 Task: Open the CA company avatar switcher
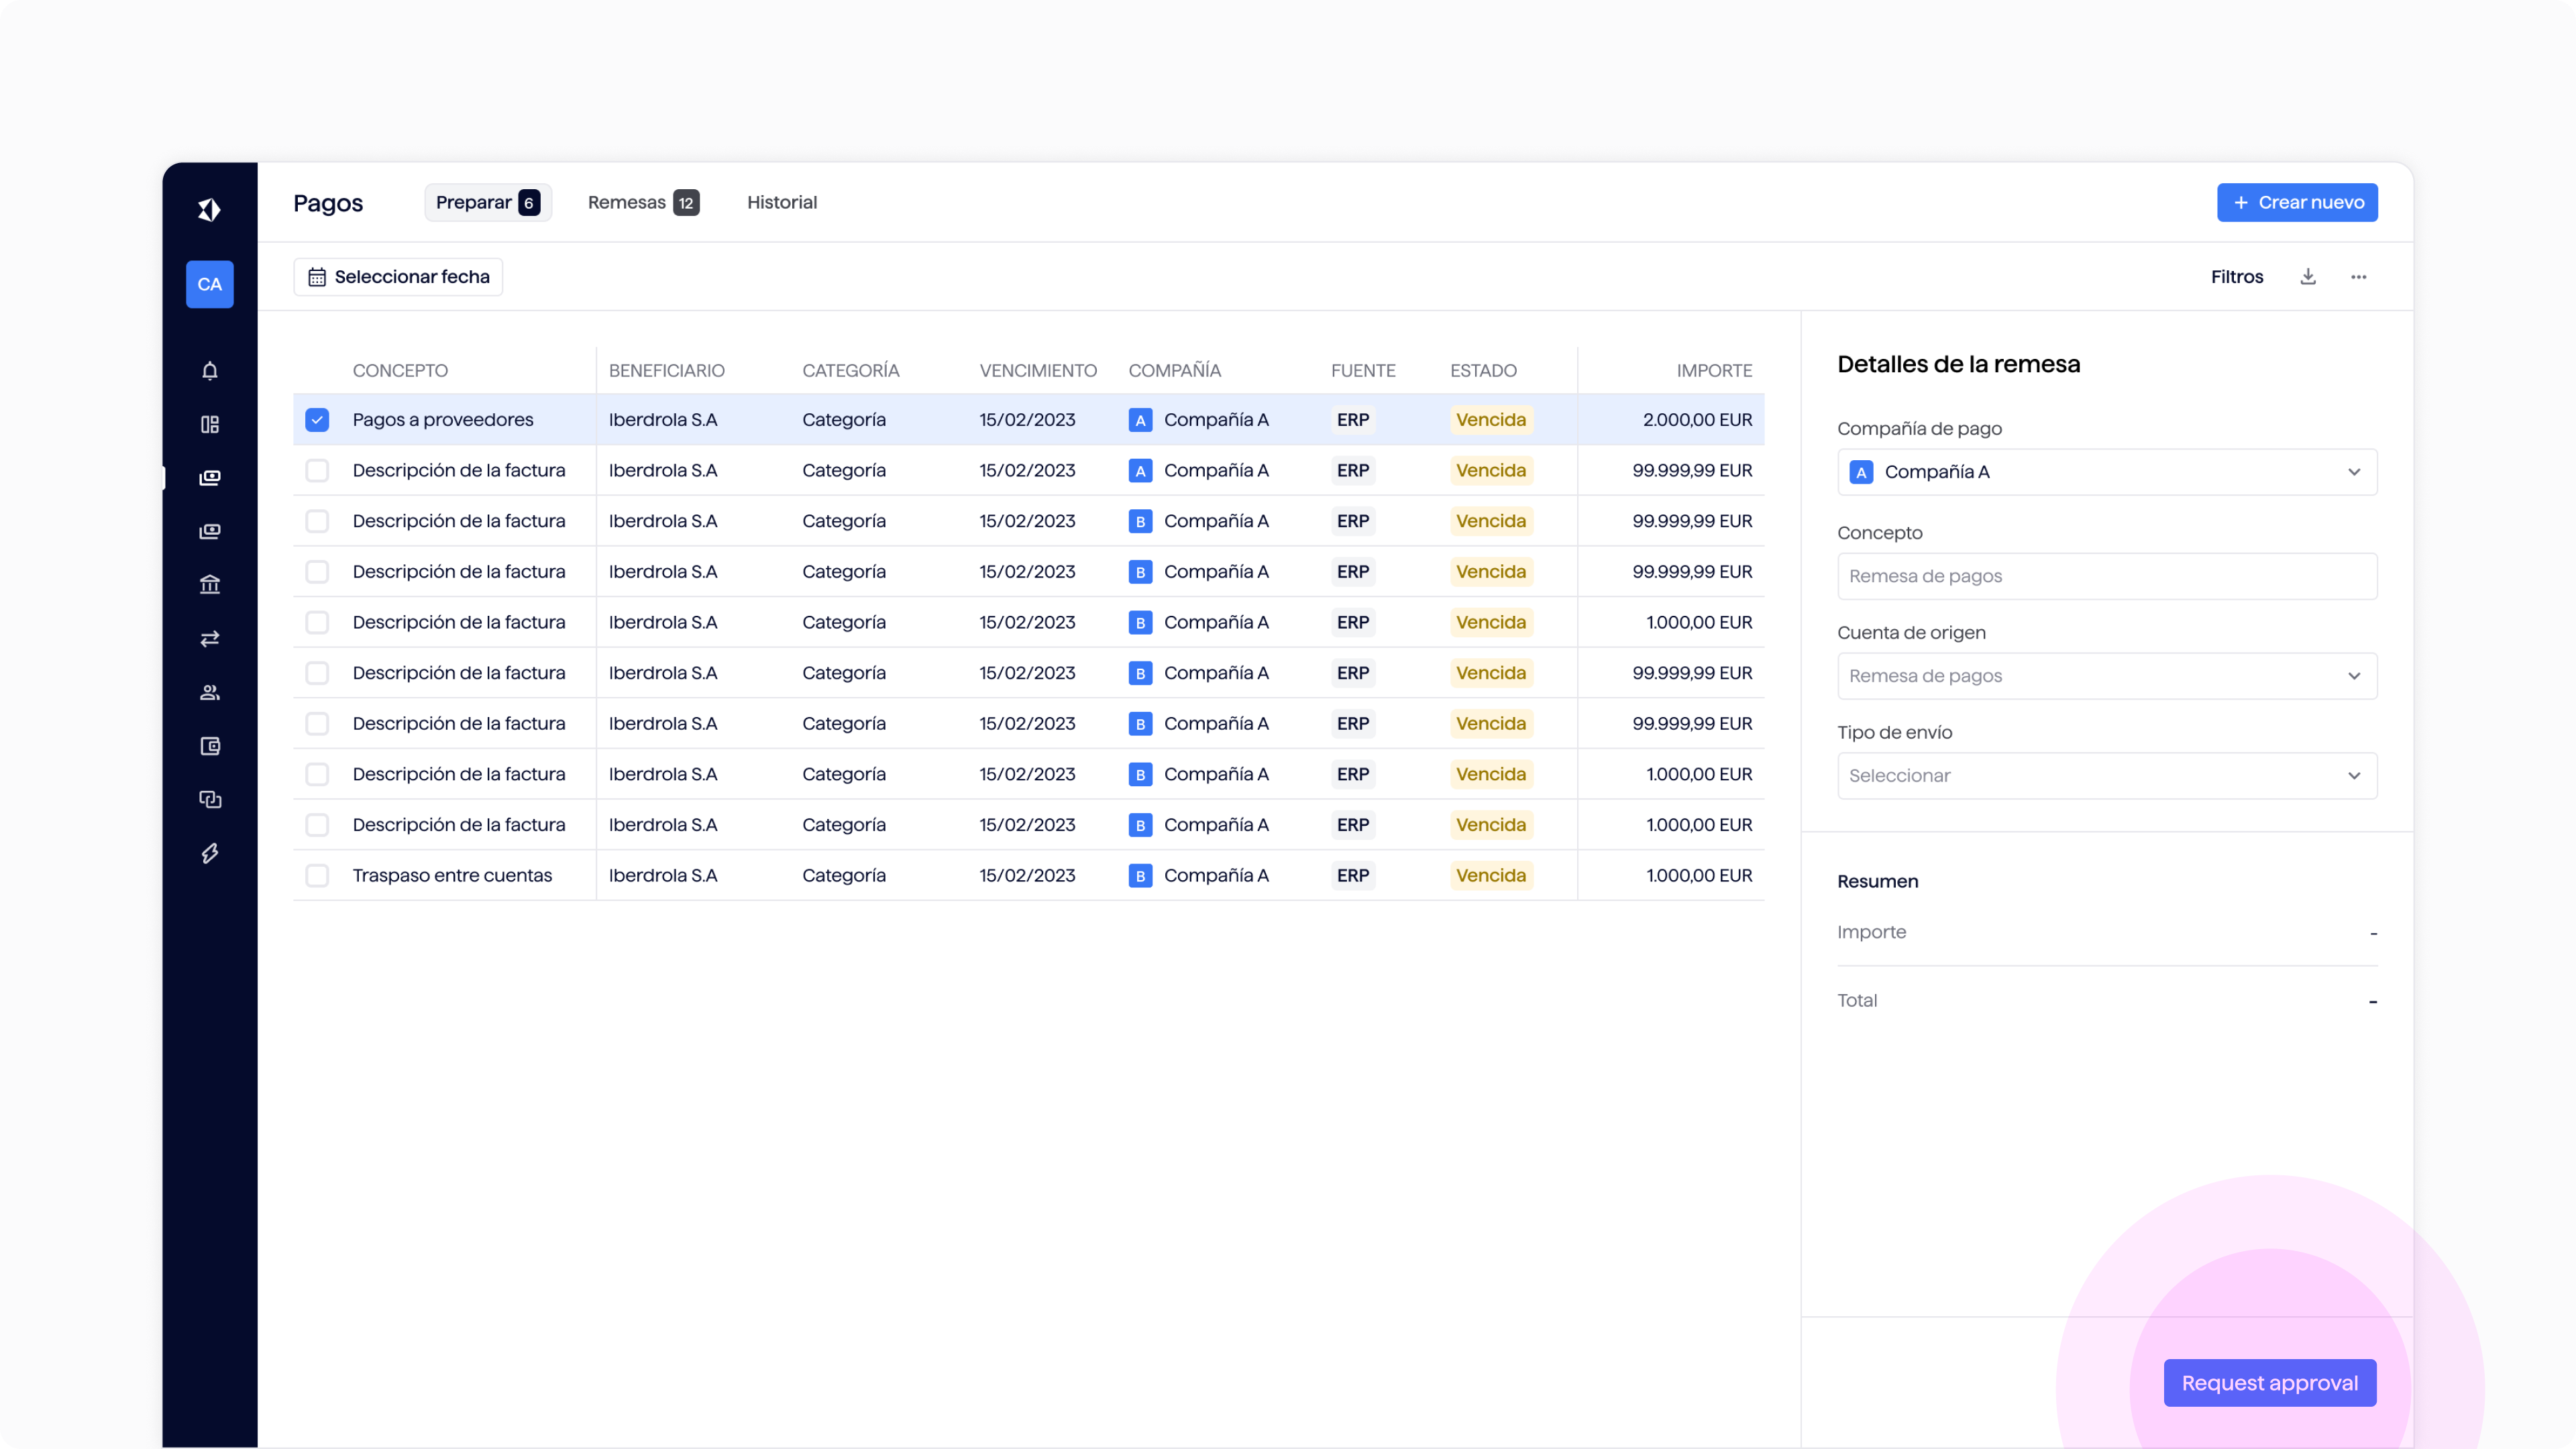[x=209, y=284]
